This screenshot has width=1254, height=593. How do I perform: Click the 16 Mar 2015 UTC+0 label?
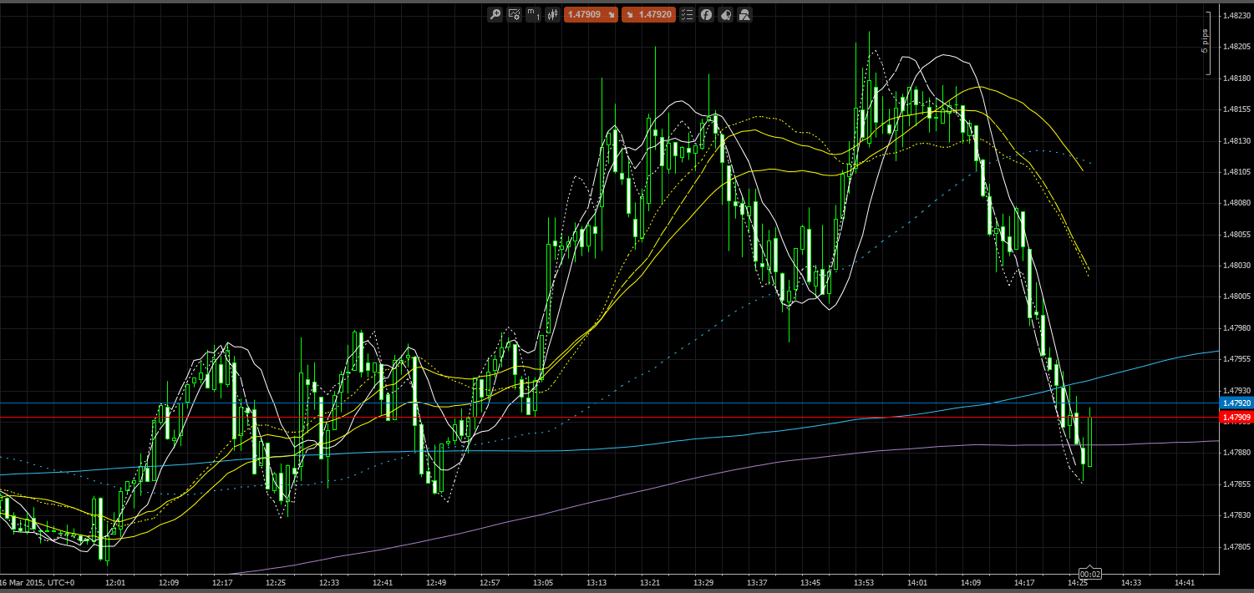[40, 582]
